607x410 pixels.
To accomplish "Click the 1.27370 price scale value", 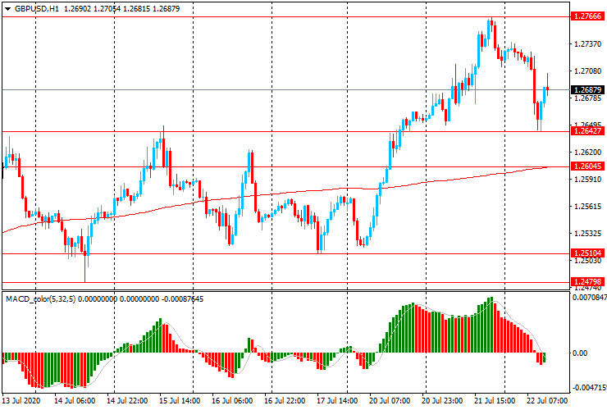I will pyautogui.click(x=588, y=44).
